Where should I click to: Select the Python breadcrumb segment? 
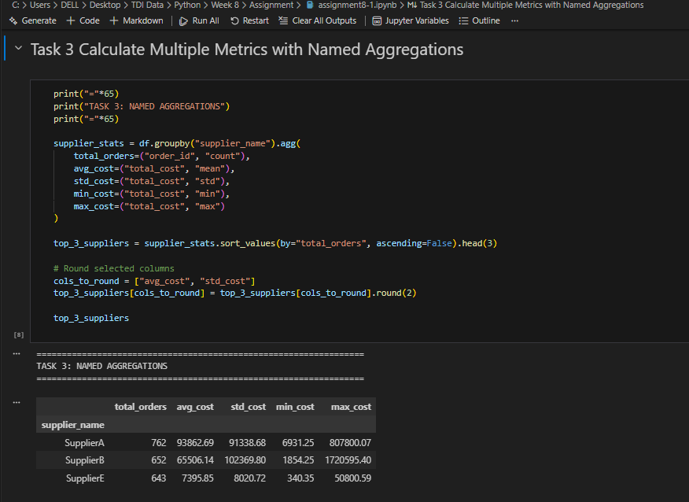click(x=187, y=5)
